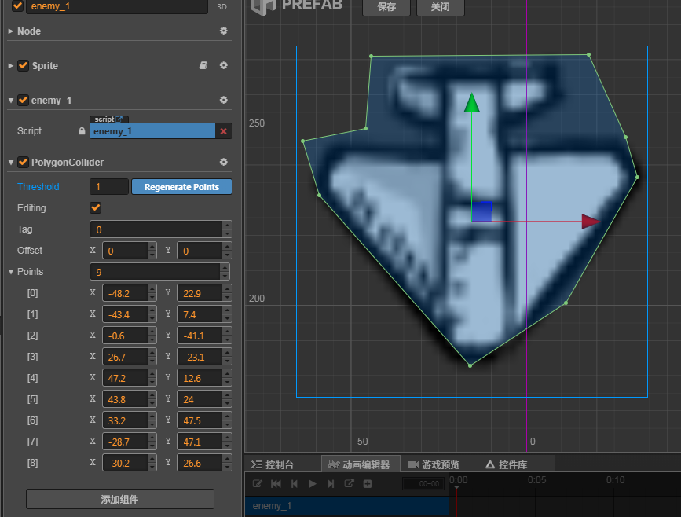Toggle animation edit mode pencil icon

(x=257, y=484)
